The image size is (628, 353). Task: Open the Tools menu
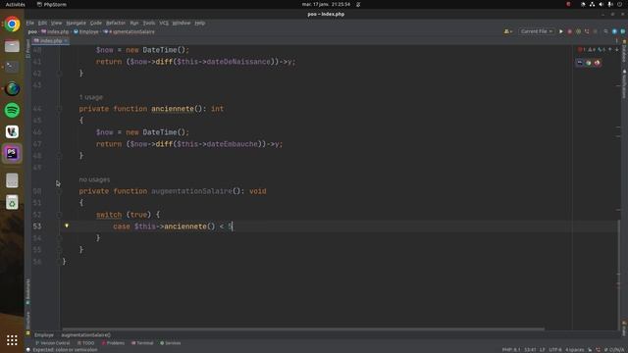pyautogui.click(x=149, y=23)
